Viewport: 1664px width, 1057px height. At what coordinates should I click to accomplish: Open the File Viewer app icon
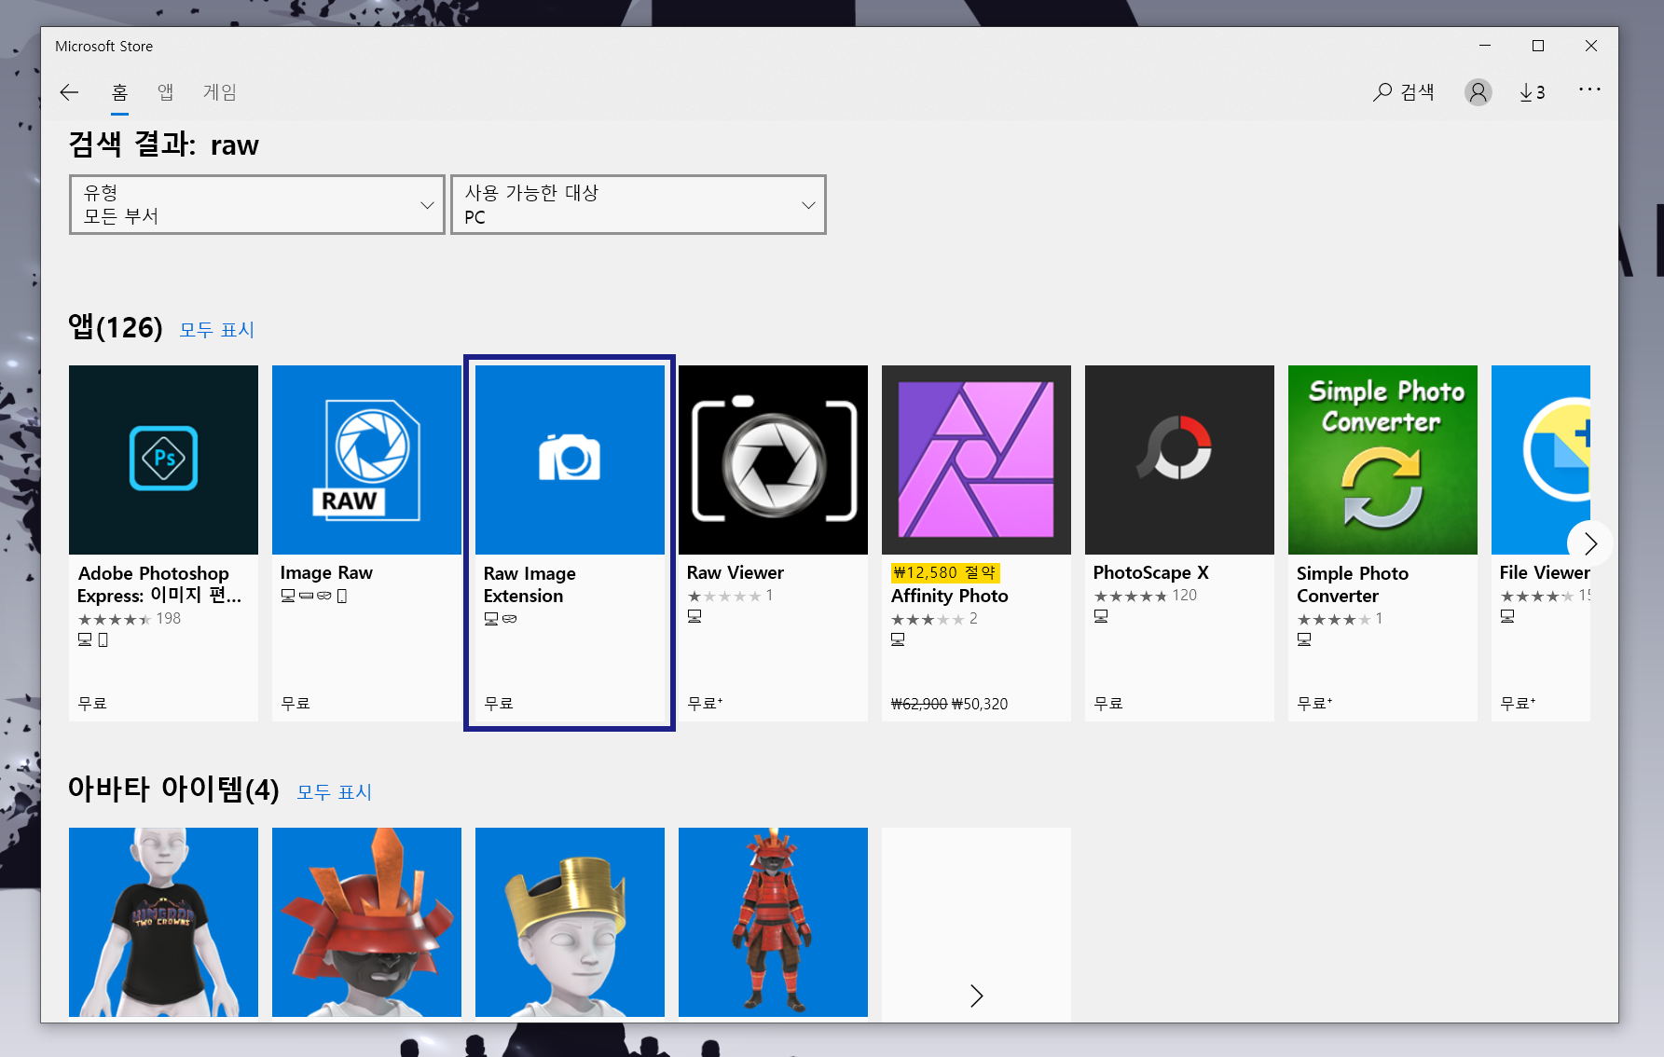[x=1541, y=460]
